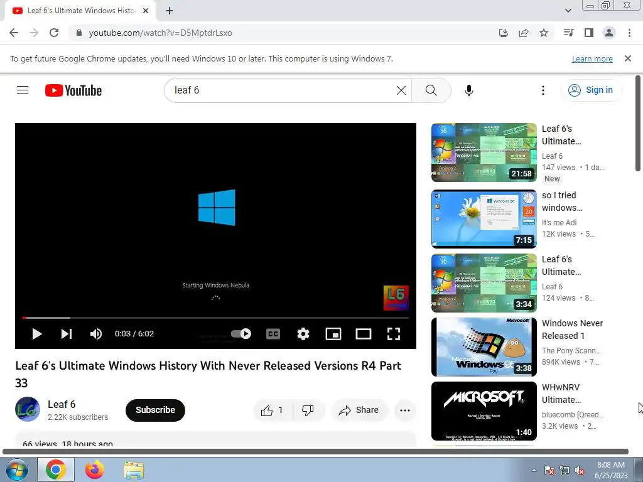Reload the YouTube page
Viewport: 643px width, 482px height.
pyautogui.click(x=54, y=33)
